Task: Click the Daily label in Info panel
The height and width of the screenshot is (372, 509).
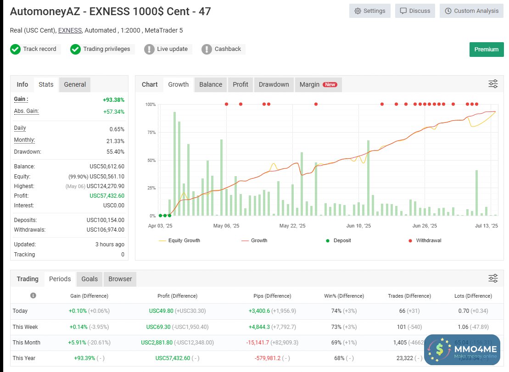Action: tap(20, 128)
